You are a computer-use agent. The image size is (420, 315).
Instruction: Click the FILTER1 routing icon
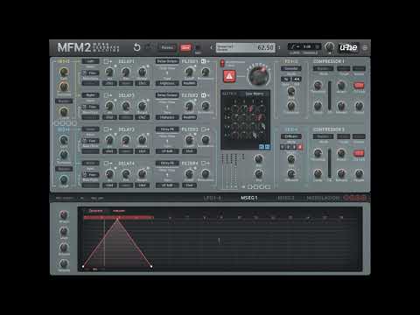pyautogui.click(x=206, y=61)
